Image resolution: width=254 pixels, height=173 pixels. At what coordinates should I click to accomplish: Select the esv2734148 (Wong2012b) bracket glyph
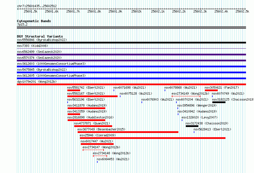click(100, 156)
